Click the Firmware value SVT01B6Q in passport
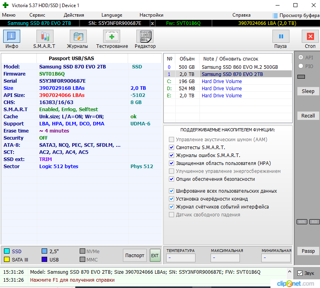Image resolution: width=320 pixels, height=288 pixels. (x=52, y=74)
